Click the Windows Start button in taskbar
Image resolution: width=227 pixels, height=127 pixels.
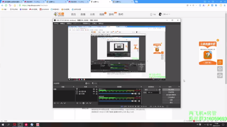click(x=3, y=124)
